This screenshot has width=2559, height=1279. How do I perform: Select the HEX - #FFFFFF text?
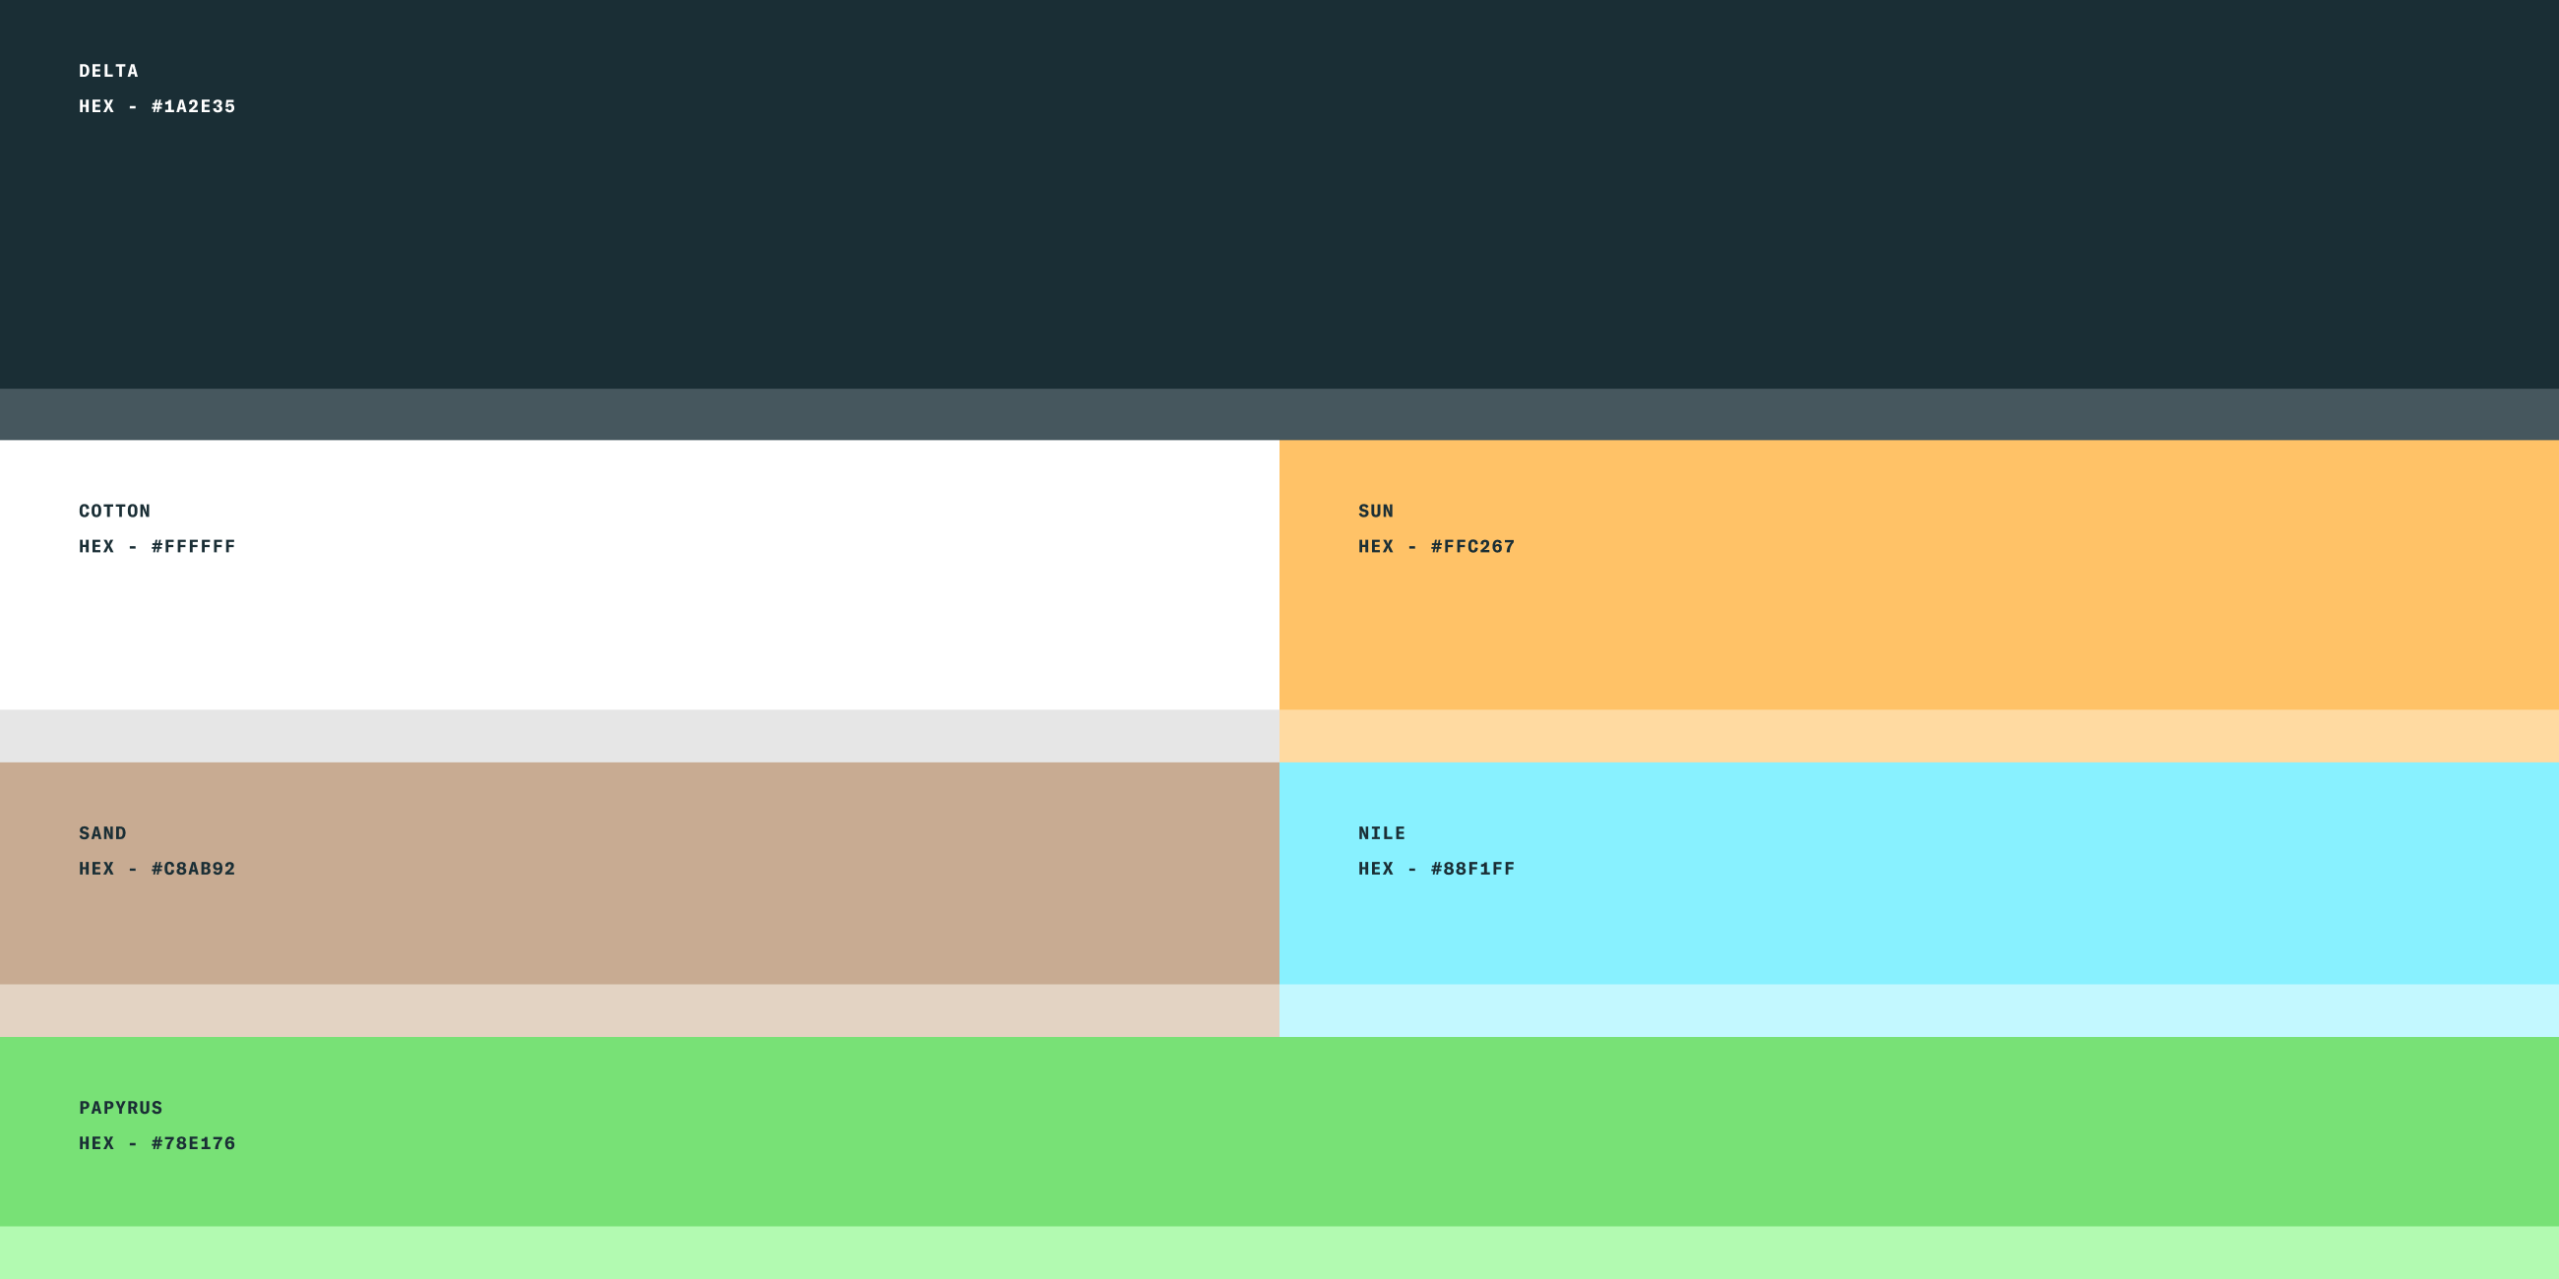point(156,547)
